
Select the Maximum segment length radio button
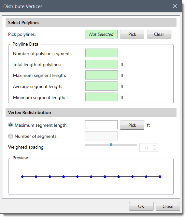10,125
